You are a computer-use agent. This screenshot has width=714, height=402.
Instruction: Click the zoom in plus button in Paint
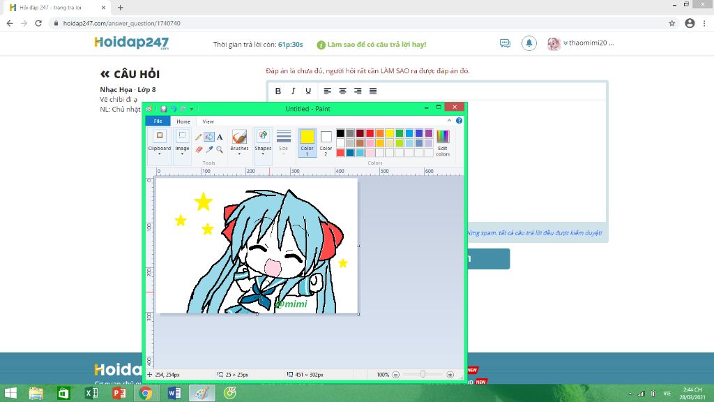click(450, 375)
